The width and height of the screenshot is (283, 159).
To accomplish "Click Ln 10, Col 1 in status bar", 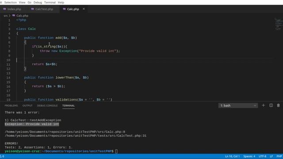I will pos(232,156).
